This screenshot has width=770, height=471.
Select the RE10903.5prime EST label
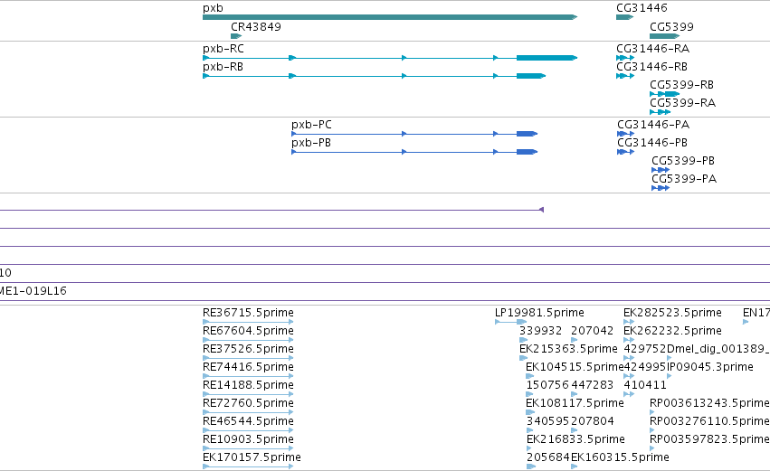248,440
